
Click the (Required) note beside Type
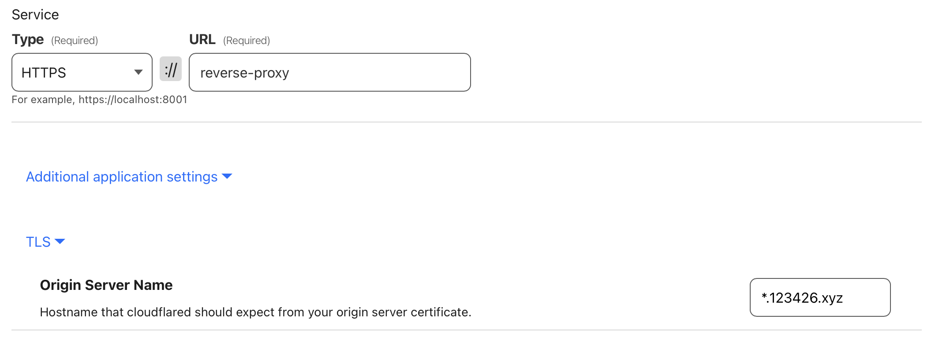click(75, 41)
